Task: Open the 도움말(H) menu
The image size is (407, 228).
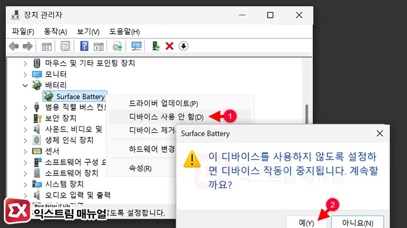Action: point(124,31)
